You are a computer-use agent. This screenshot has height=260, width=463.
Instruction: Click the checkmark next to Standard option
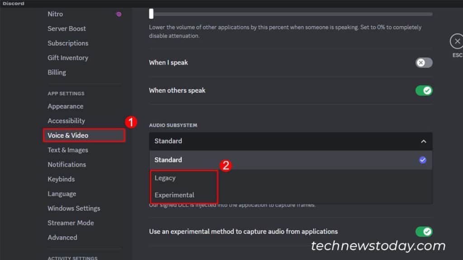tap(422, 160)
